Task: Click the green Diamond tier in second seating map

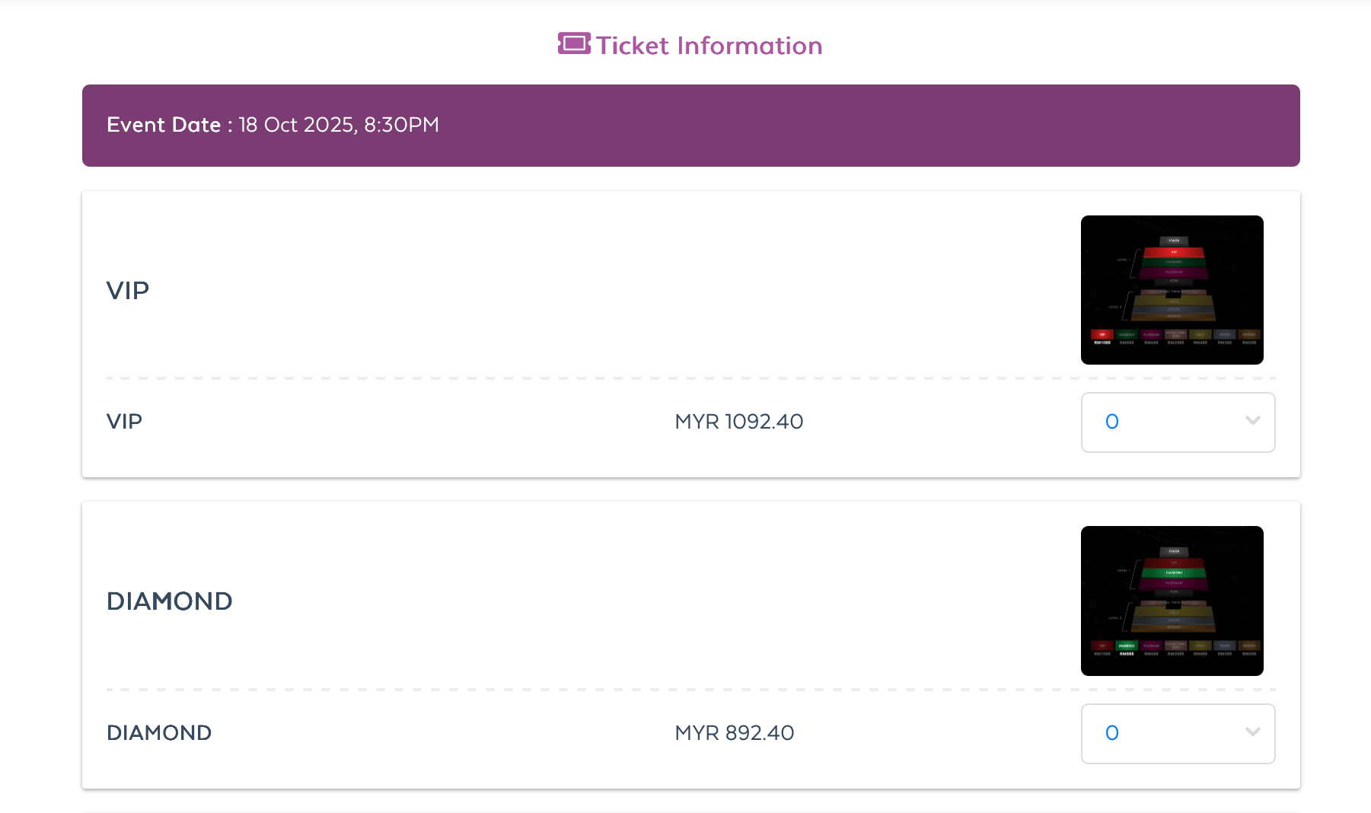Action: pyautogui.click(x=1173, y=572)
